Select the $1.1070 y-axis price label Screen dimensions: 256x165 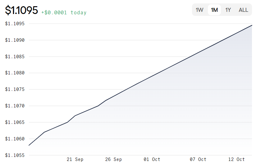[15, 106]
